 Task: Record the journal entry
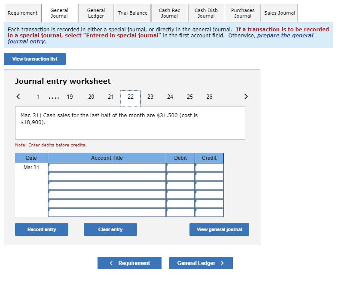pyautogui.click(x=41, y=229)
